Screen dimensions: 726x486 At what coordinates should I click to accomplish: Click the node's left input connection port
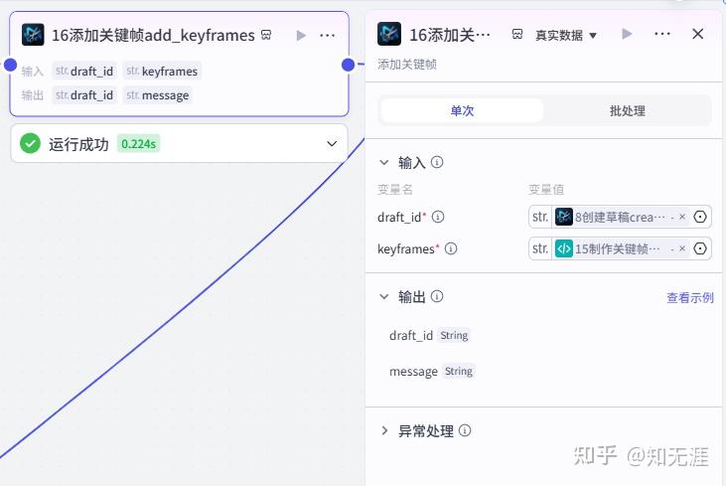coord(10,65)
